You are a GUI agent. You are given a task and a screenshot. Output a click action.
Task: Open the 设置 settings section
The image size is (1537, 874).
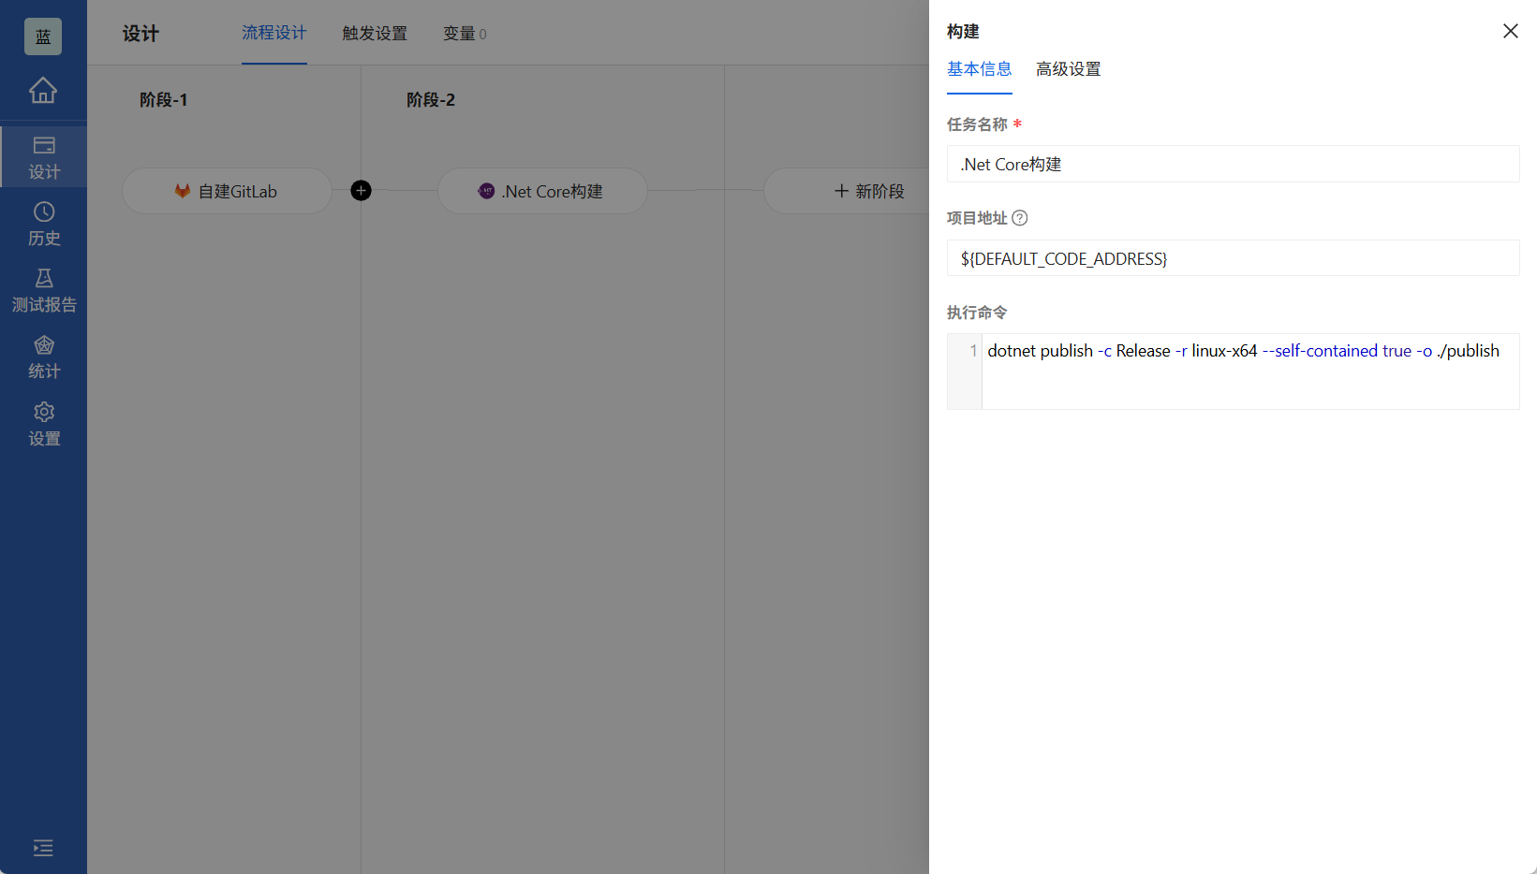coord(43,423)
